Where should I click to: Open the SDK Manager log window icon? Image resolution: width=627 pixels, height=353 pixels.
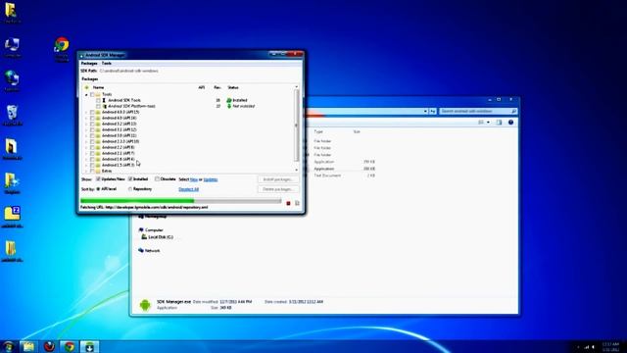297,203
